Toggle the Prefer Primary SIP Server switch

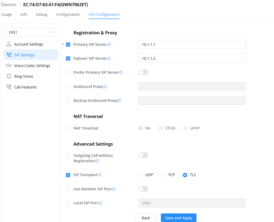coord(143,72)
